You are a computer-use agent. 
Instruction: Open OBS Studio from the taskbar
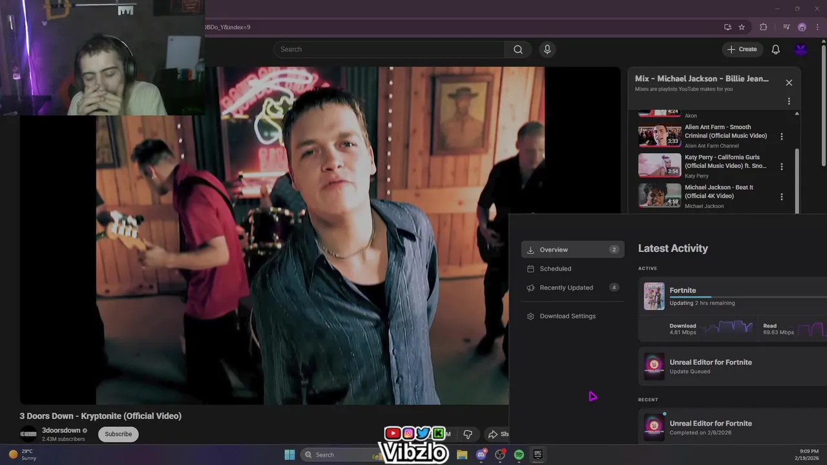[500, 455]
